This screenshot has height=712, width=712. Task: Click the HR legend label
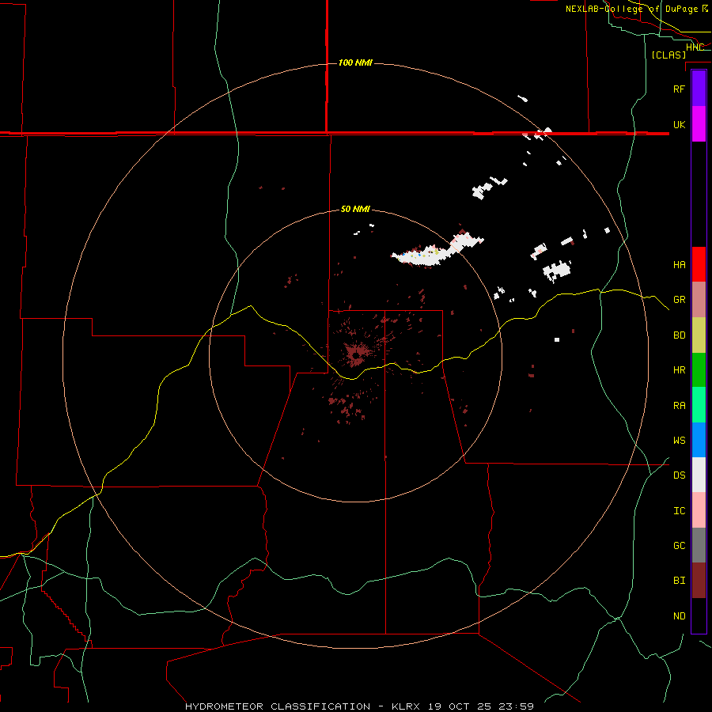pyautogui.click(x=679, y=370)
